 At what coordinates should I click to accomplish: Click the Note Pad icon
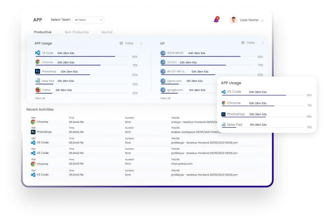[x=37, y=81]
